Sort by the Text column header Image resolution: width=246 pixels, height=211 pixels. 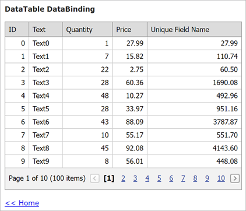(x=45, y=30)
